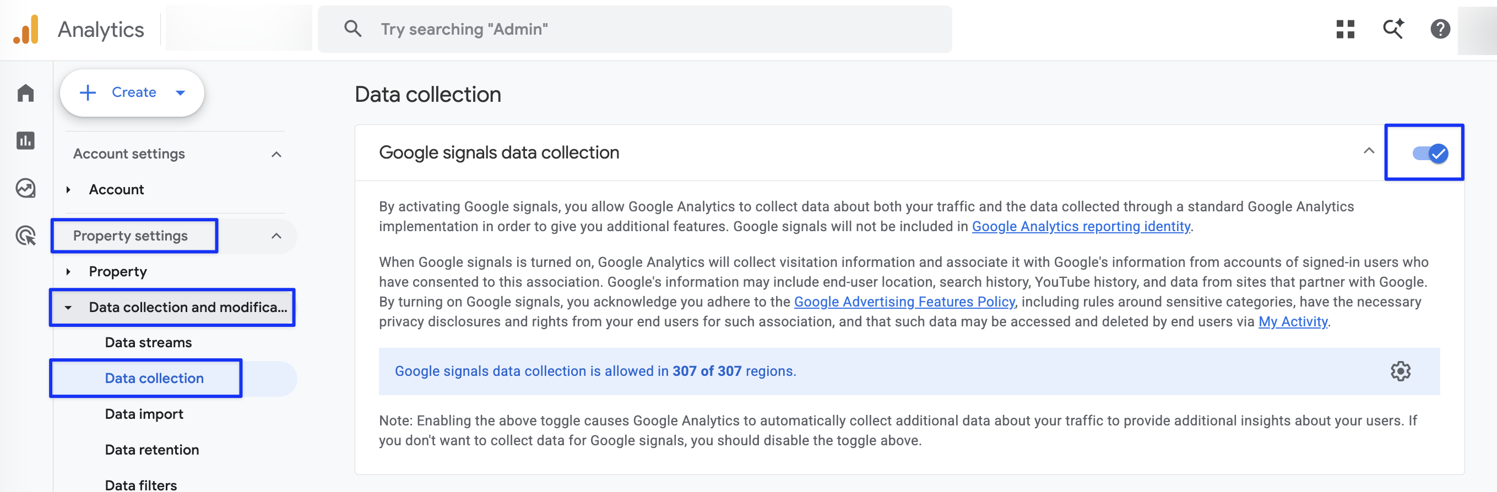
Task: Open the Google Advertising Features Policy link
Action: pos(904,302)
